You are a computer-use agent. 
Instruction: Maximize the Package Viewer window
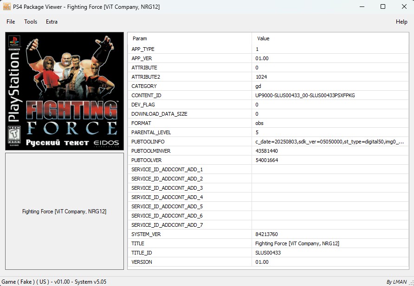pos(383,6)
